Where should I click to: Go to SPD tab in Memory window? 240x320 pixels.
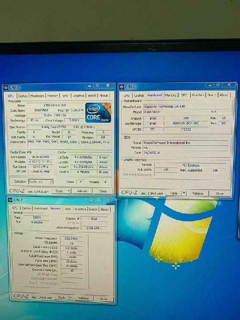point(68,209)
